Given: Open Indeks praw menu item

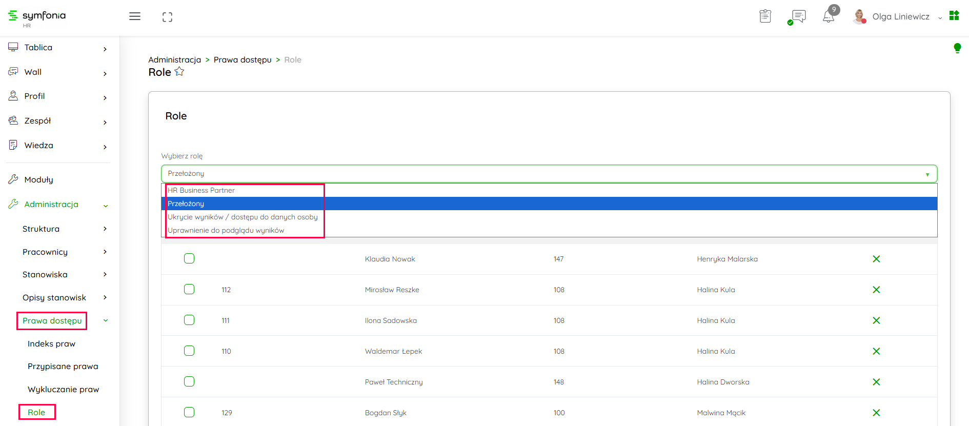Looking at the screenshot, I should coord(51,343).
